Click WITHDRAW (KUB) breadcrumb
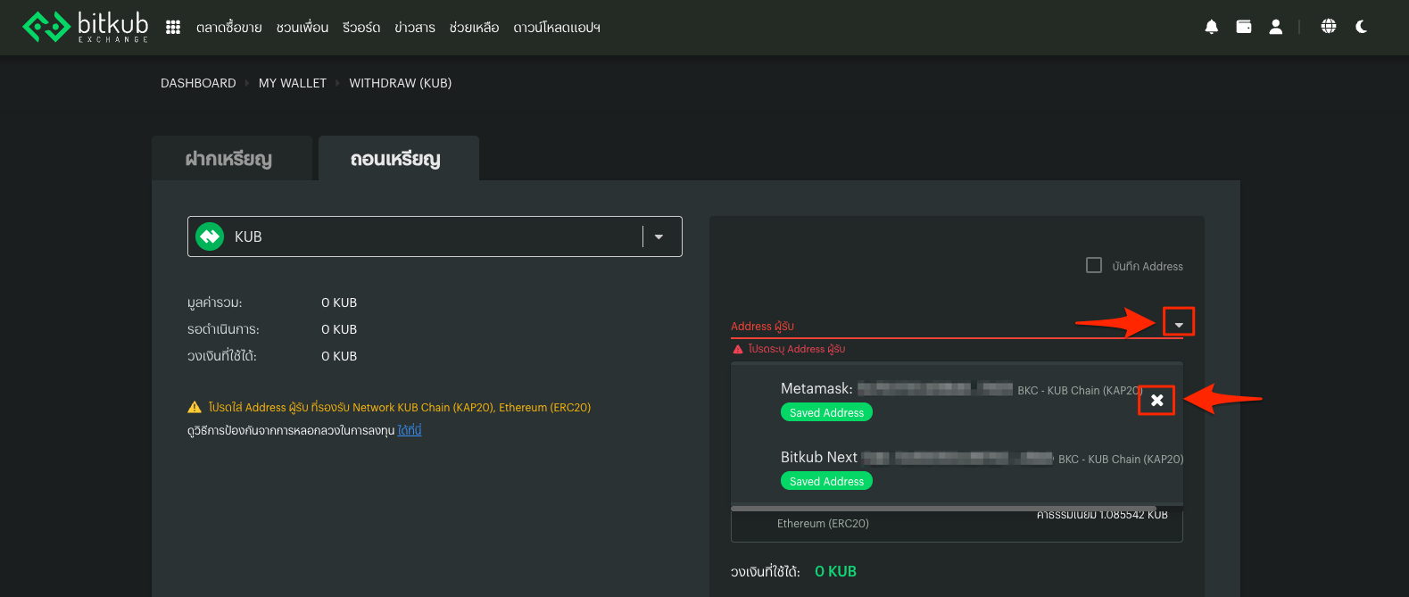The image size is (1409, 597). (401, 83)
